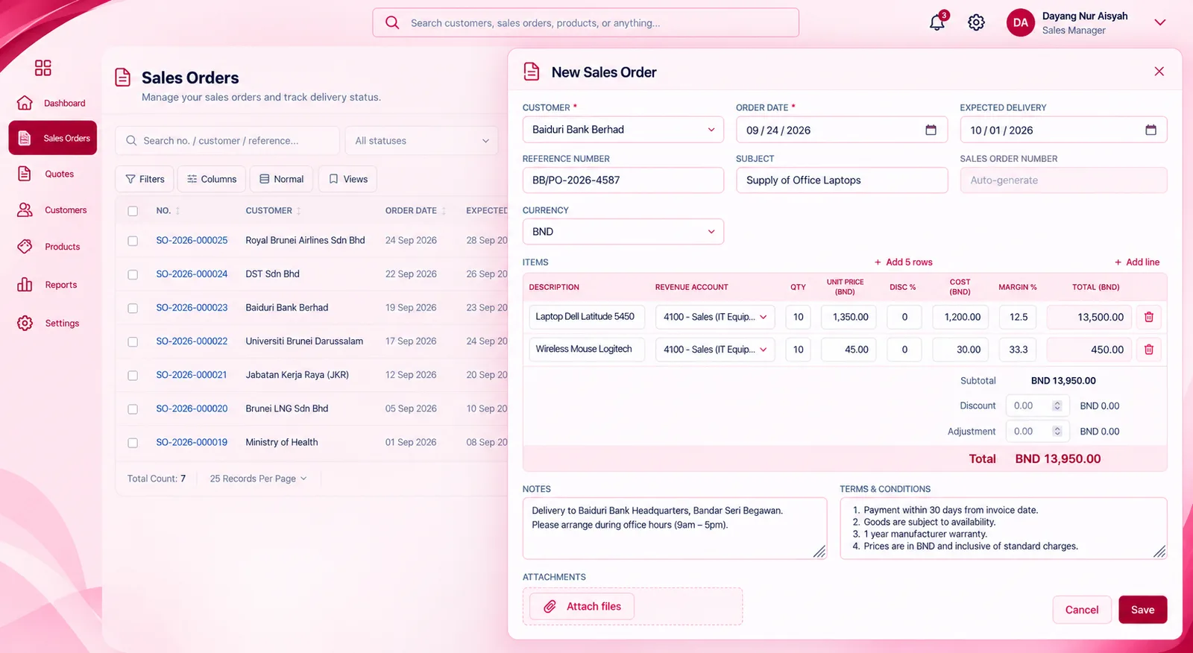Tick the checkbox for SO-2026-000023
The image size is (1193, 653).
pos(133,308)
